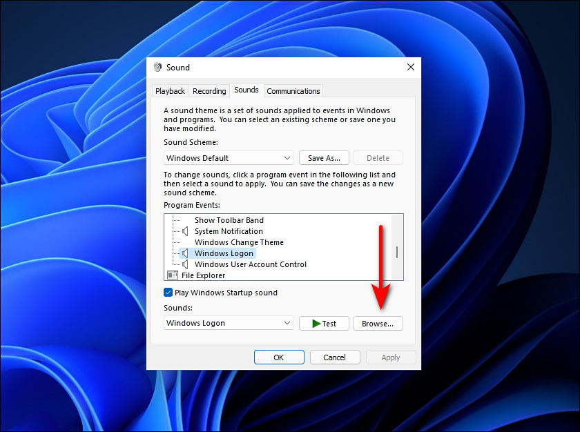
Task: Close the Sound dialog window
Action: [x=411, y=67]
